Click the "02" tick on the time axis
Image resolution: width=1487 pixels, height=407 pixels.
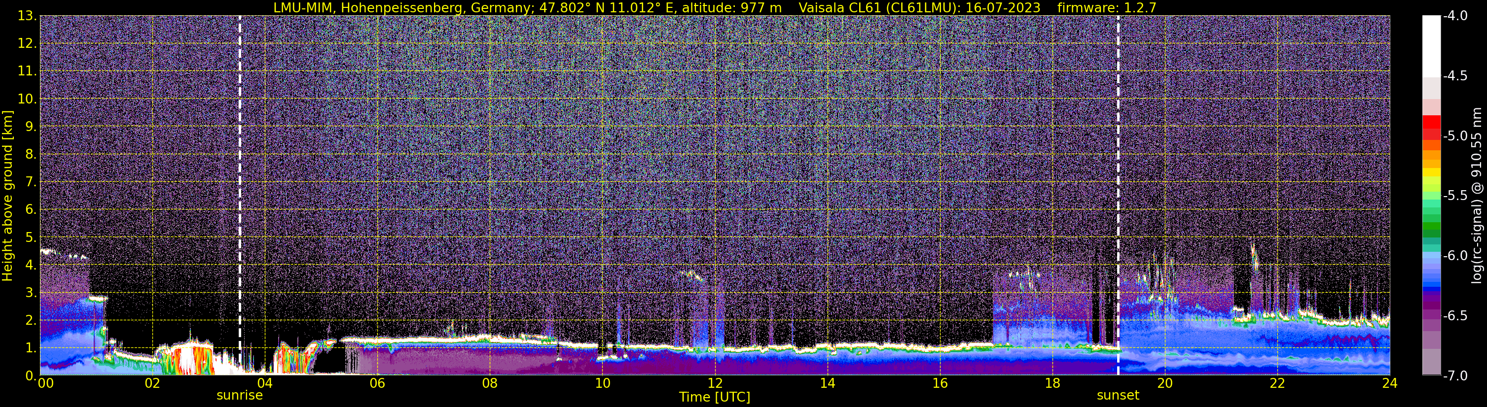(152, 383)
